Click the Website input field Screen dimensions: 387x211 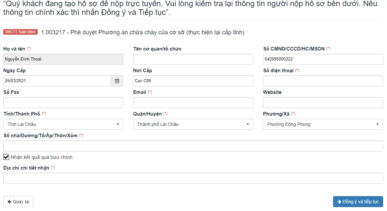tap(323, 103)
